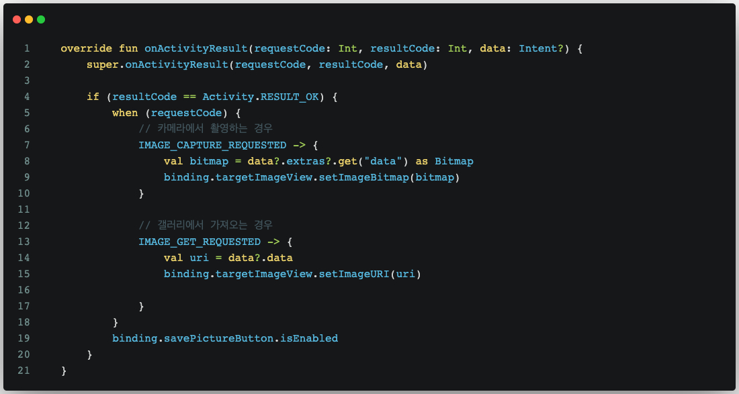Click the 'setImageURI' method call

[x=354, y=273]
